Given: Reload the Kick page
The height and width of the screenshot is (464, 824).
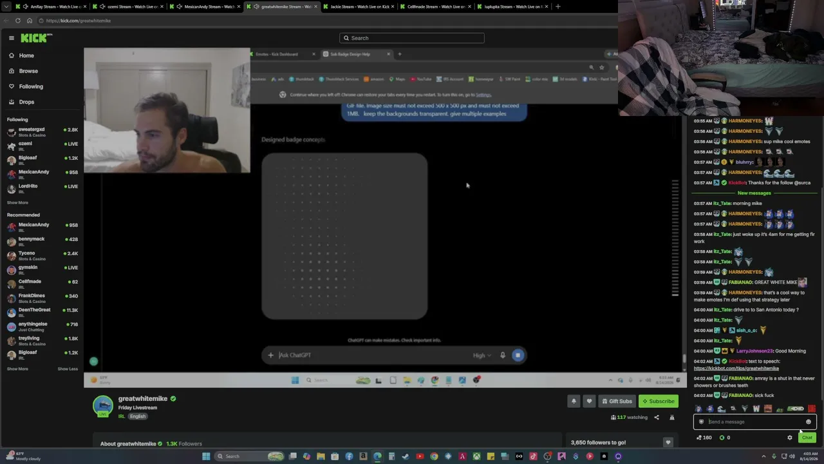Looking at the screenshot, I should click(17, 21).
